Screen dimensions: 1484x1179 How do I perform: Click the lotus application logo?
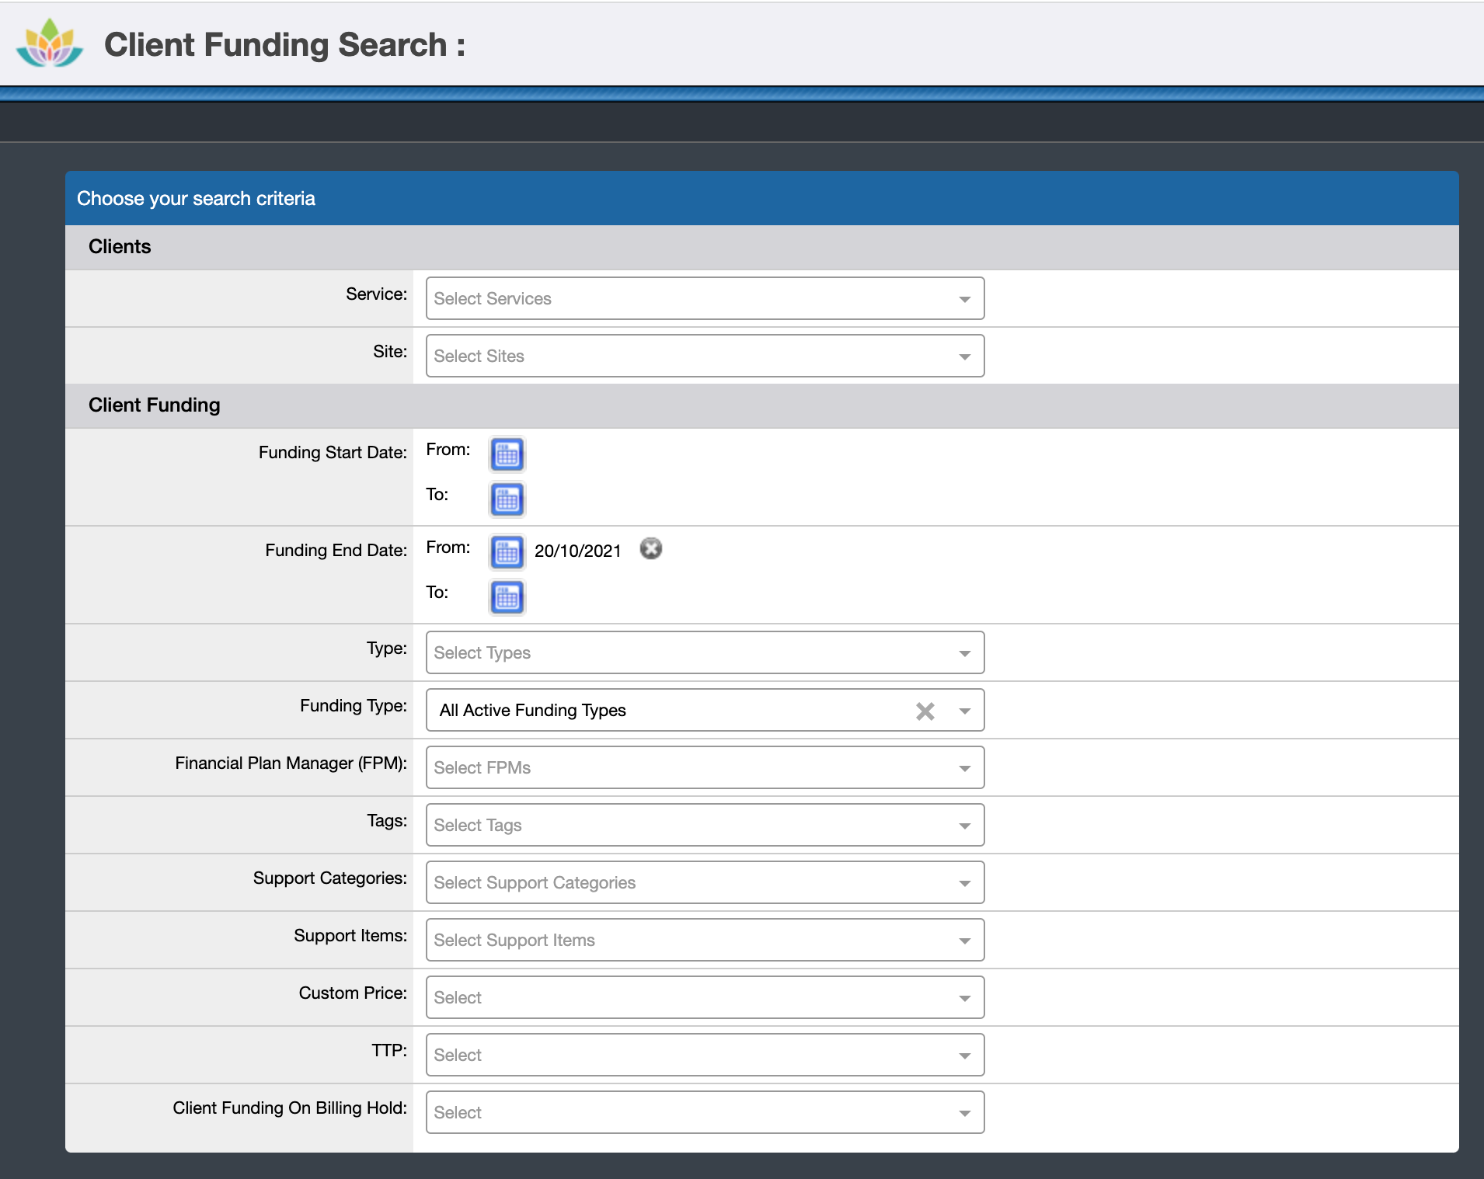coord(49,43)
